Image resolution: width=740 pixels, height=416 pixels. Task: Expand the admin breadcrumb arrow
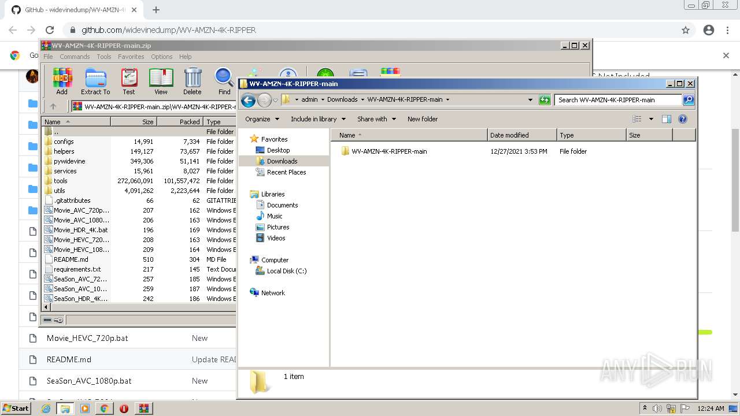pyautogui.click(x=323, y=99)
